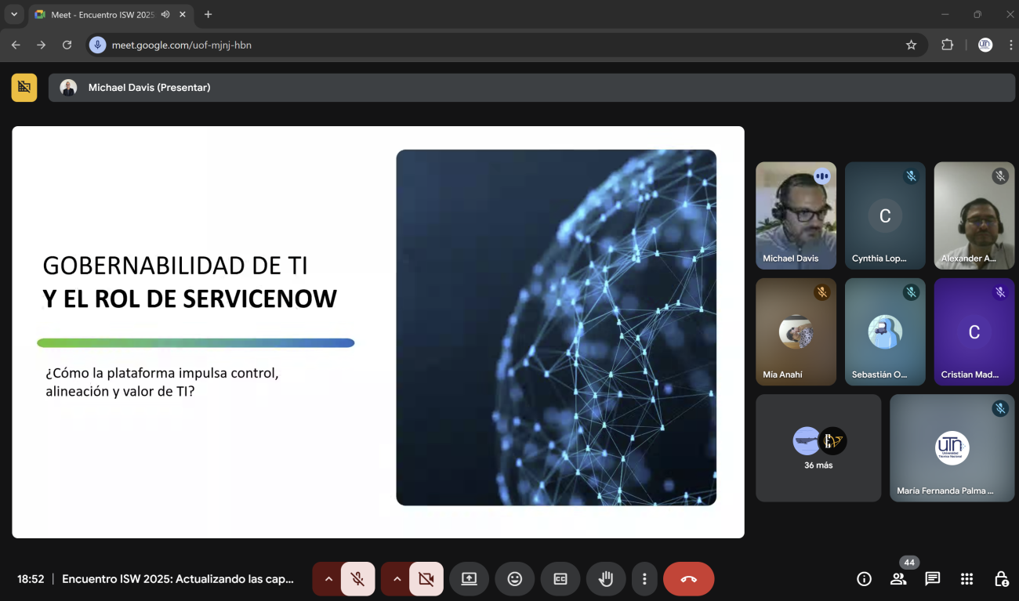Image resolution: width=1019 pixels, height=601 pixels.
Task: Open more options three-dot menu
Action: pos(644,579)
